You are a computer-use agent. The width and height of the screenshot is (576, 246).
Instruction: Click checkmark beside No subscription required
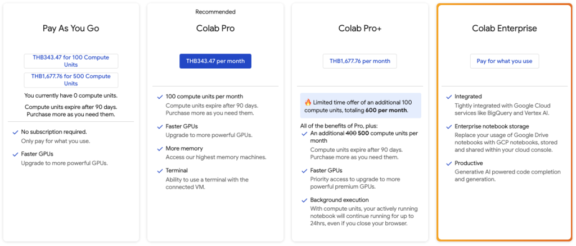tap(15, 132)
